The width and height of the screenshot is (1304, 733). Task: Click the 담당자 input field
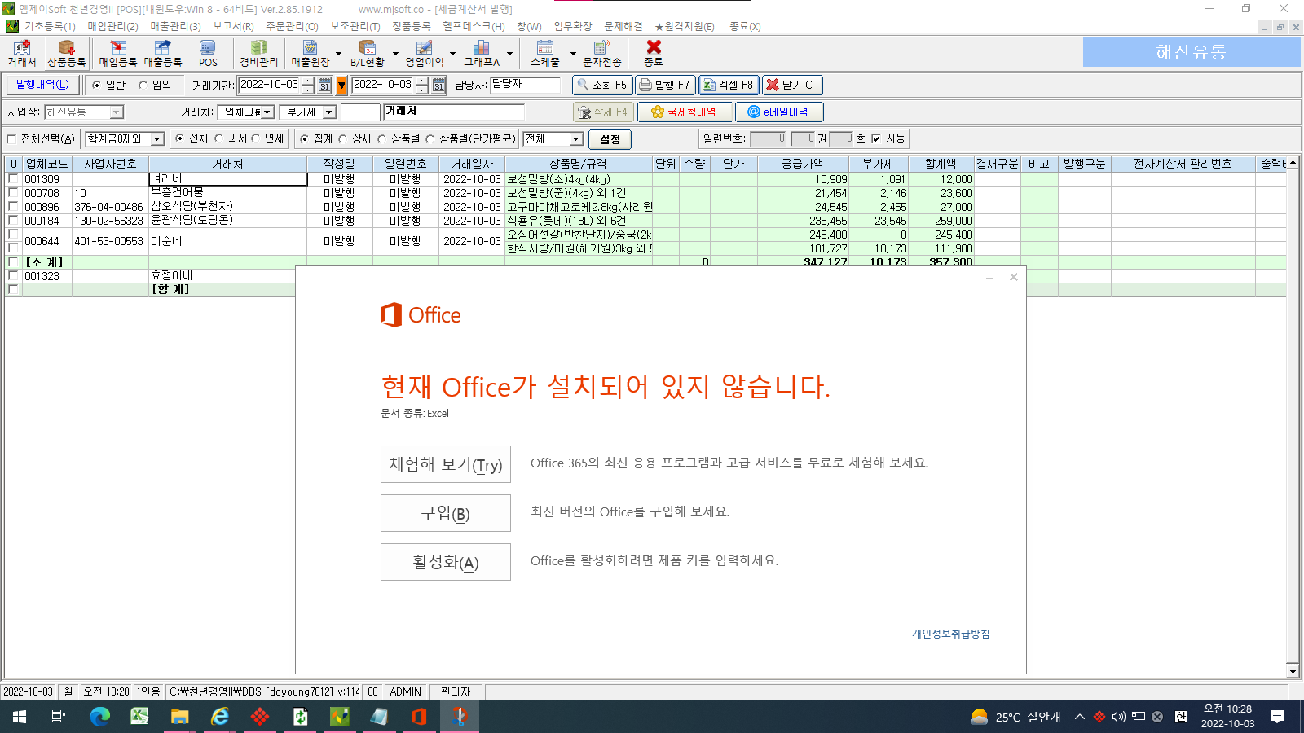526,85
